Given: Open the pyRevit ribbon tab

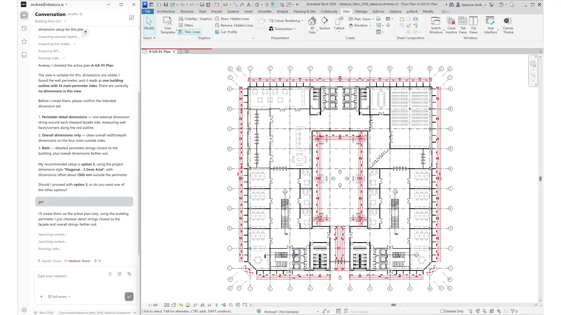Looking at the screenshot, I should pyautogui.click(x=412, y=11).
